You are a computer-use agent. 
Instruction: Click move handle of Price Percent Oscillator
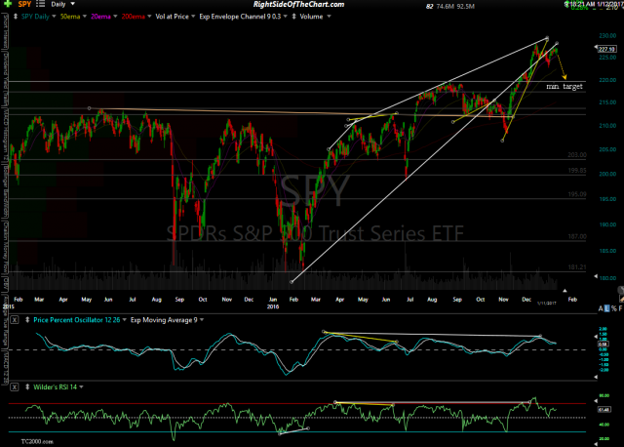coord(27,320)
